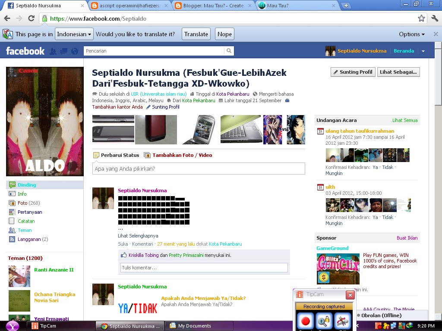Click the thumbs-up like icon

pyautogui.click(x=123, y=255)
